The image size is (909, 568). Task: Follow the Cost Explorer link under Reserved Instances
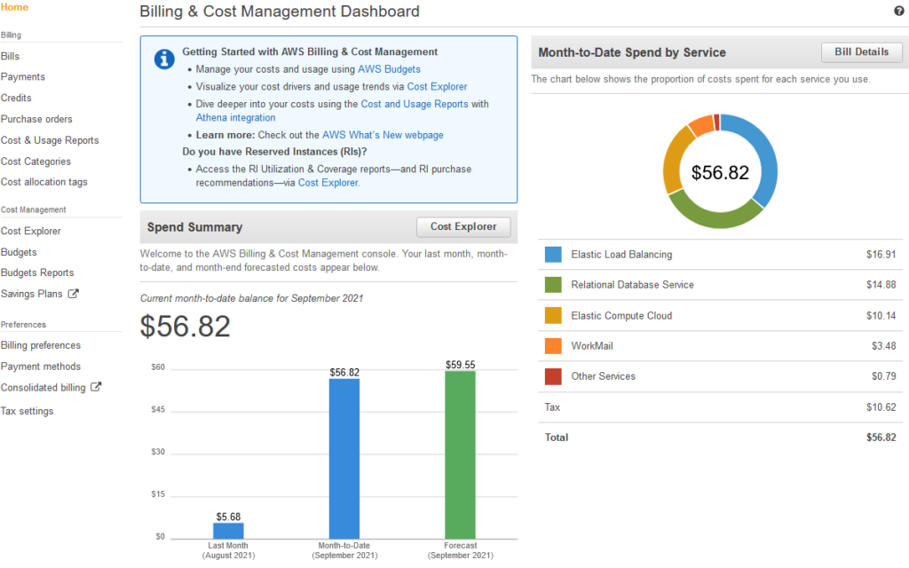point(328,183)
